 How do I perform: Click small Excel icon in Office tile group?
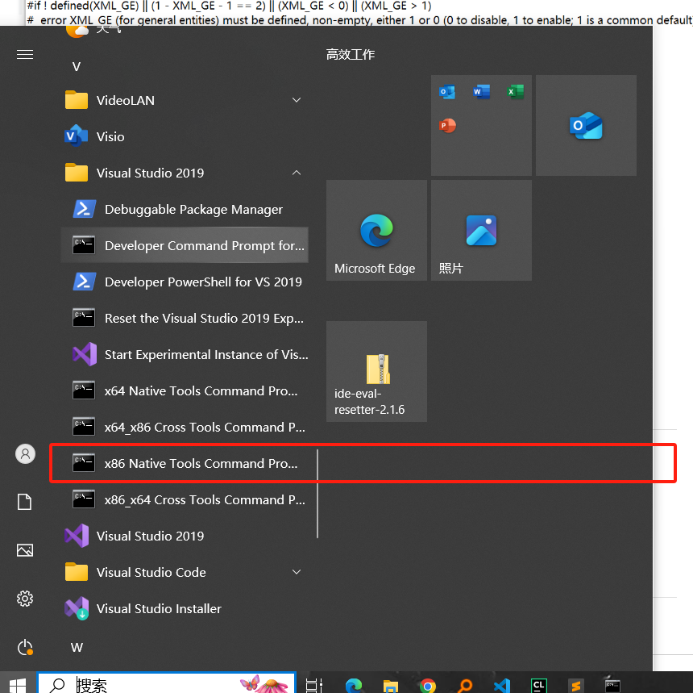point(516,92)
